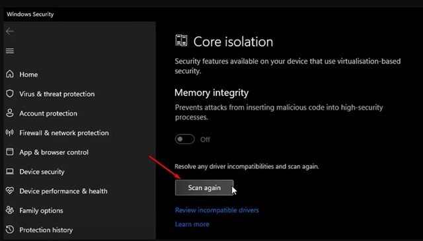Click the Firewall & network protection antenna icon

click(x=10, y=132)
